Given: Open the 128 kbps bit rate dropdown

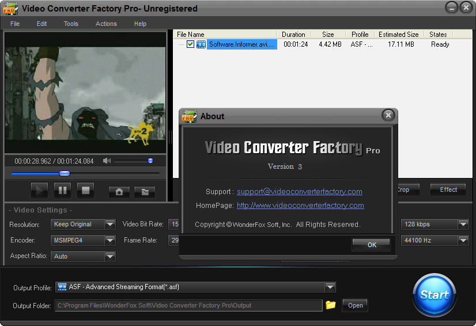Looking at the screenshot, I should [463, 224].
